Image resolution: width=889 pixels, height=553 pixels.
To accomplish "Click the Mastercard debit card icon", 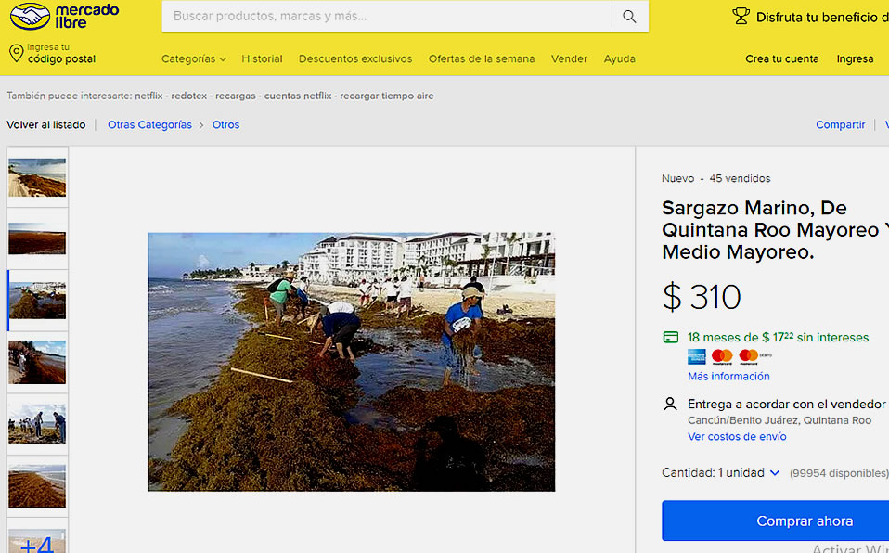I will (754, 356).
